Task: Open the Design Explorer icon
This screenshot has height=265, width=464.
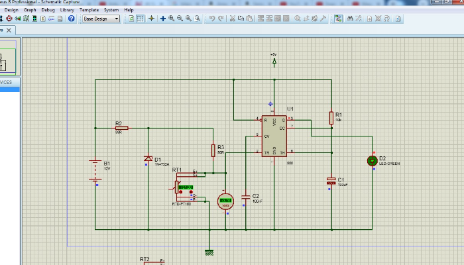Action: click(34, 19)
